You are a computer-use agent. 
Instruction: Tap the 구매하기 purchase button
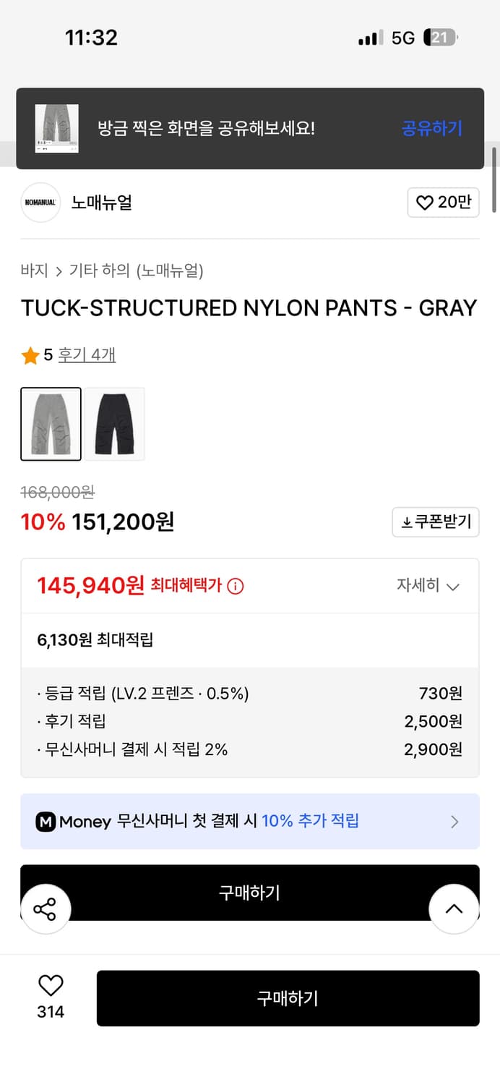pyautogui.click(x=288, y=998)
